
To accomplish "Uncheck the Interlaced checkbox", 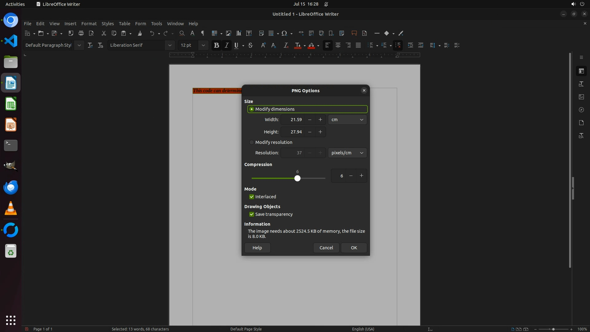I will (x=252, y=197).
